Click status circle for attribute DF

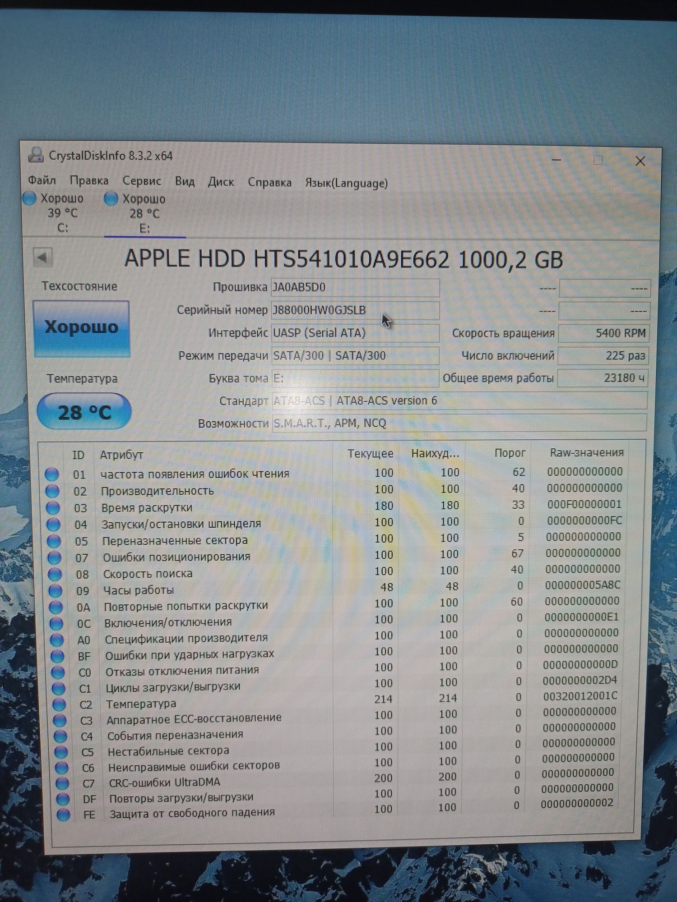62,799
